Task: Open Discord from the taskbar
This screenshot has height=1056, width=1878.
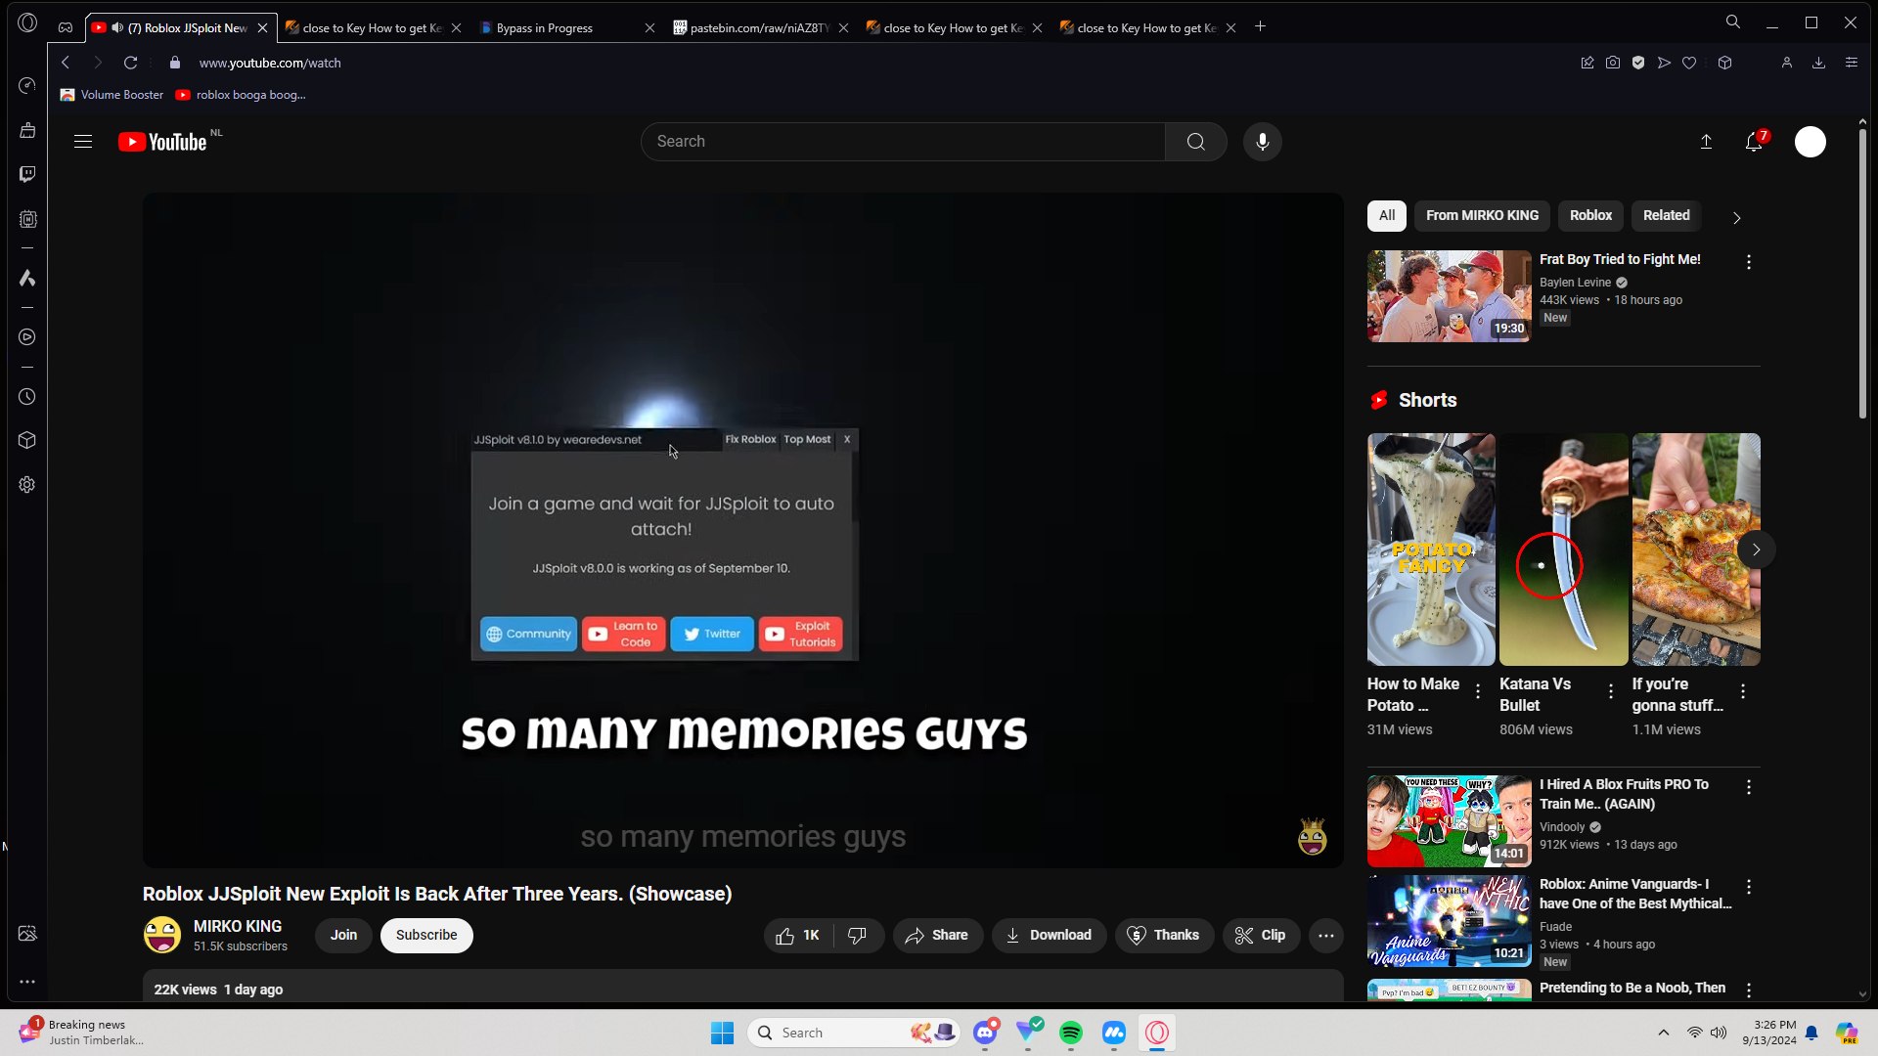Action: 985,1033
